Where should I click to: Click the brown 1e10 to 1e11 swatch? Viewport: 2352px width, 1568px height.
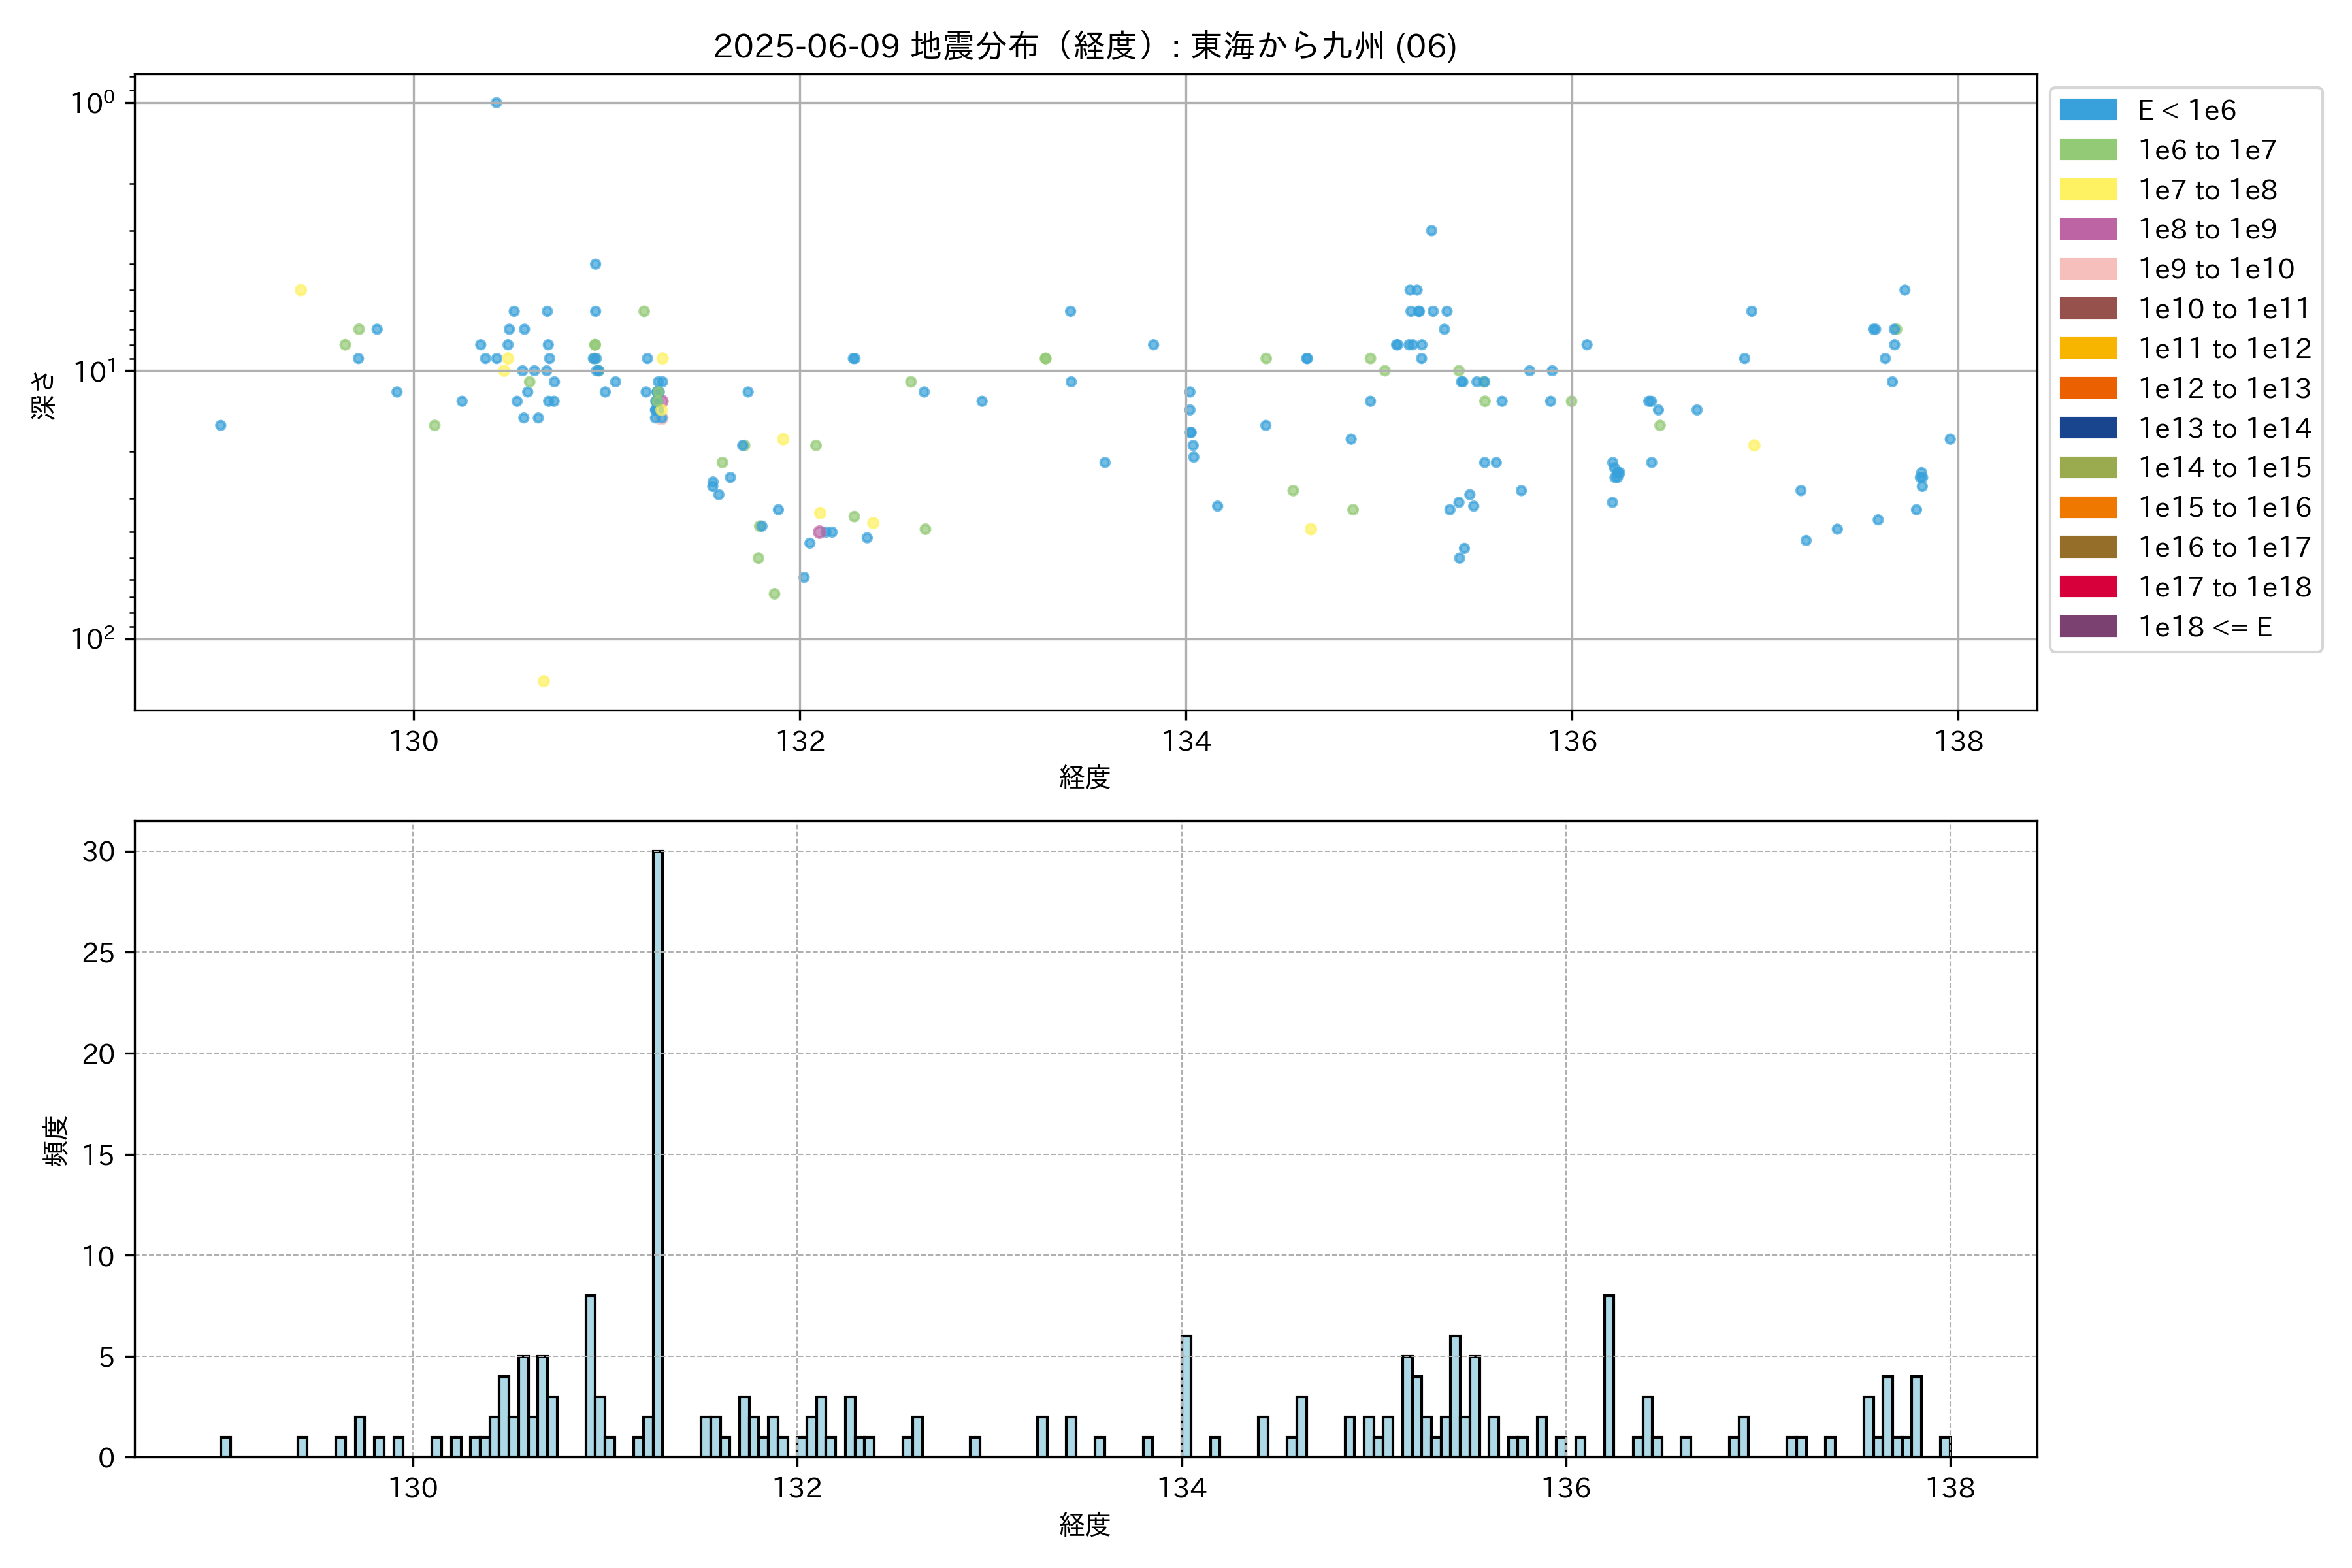pos(2088,309)
